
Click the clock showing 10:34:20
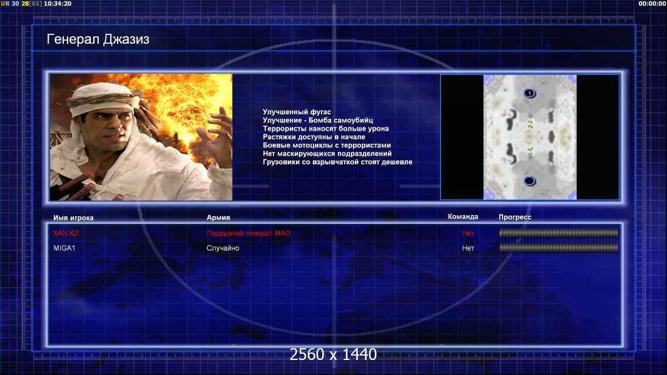(x=58, y=3)
